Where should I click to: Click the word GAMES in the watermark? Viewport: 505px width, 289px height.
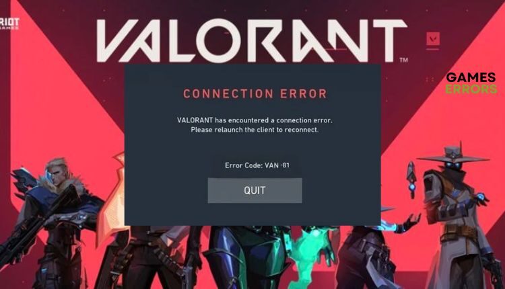(x=471, y=77)
